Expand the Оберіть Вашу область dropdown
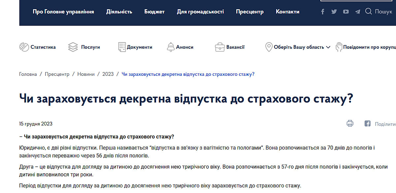Image resolution: width=396 pixels, height=193 pixels. coord(298,47)
